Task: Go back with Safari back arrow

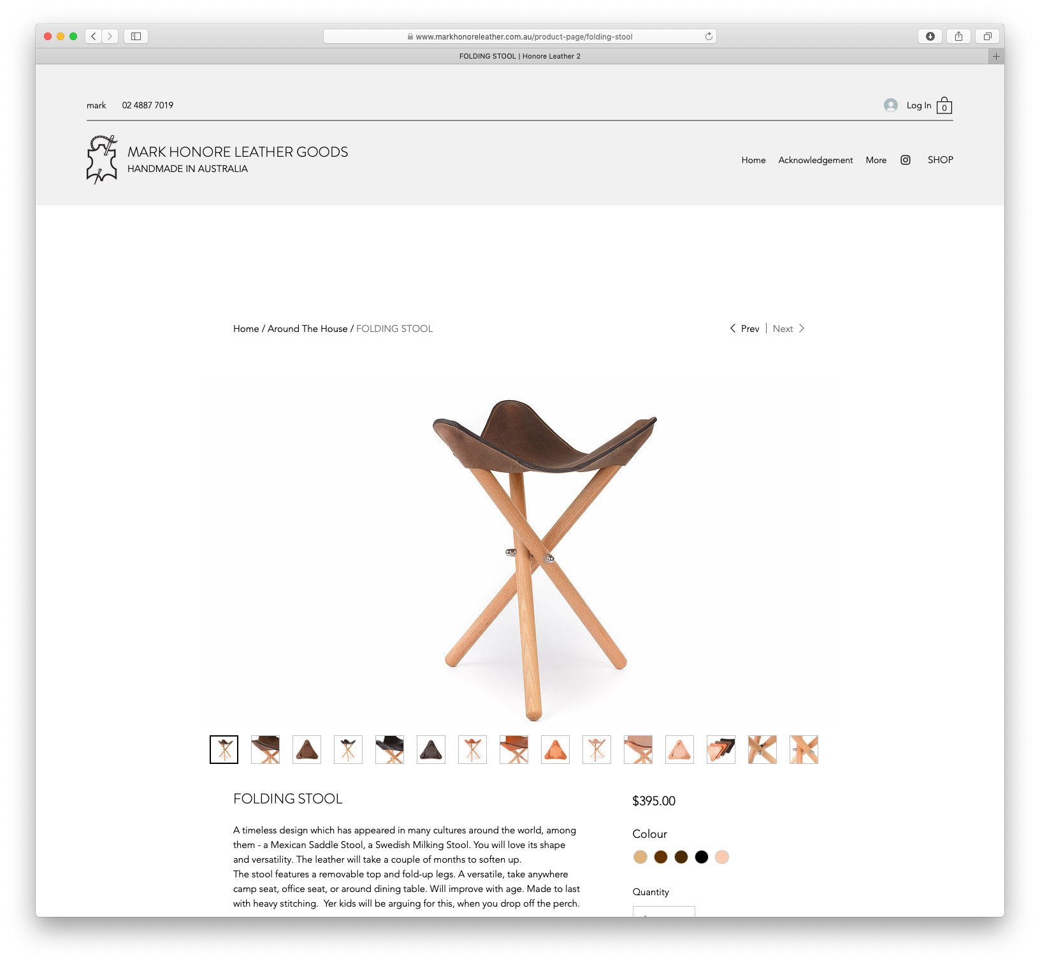Action: click(94, 36)
